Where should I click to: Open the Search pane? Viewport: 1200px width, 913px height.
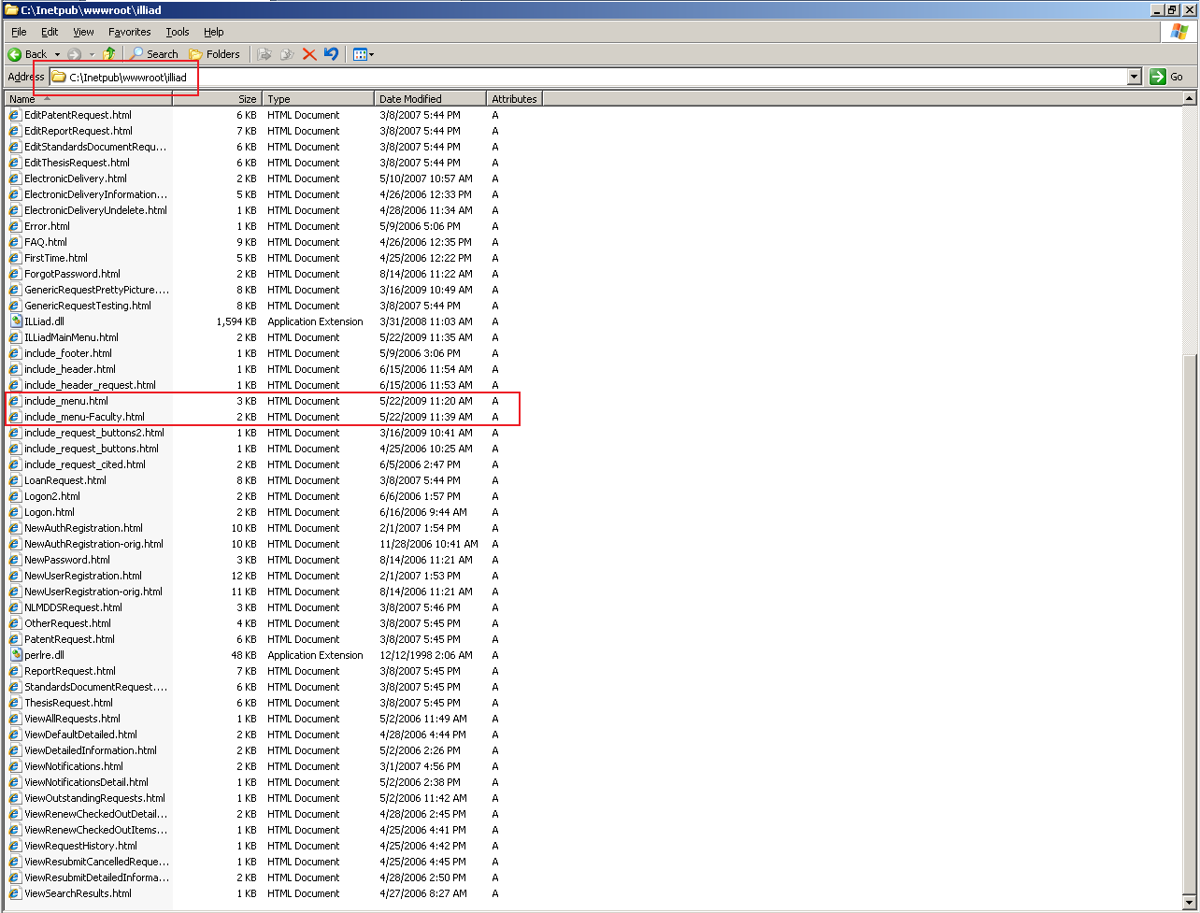coord(154,54)
